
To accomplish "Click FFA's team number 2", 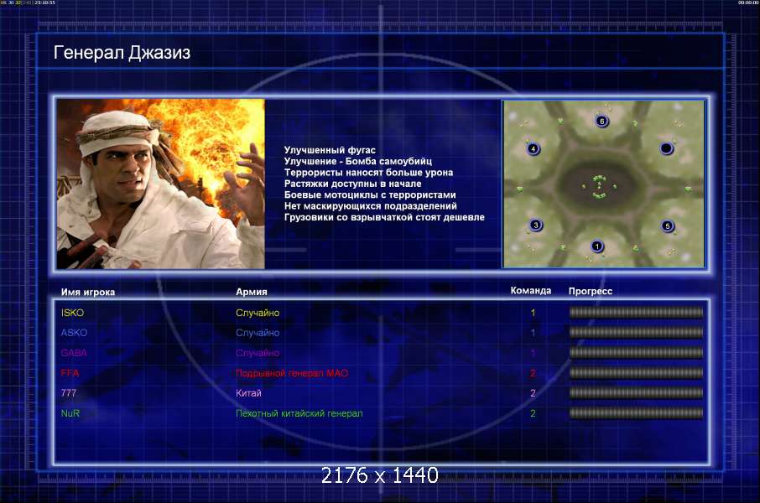I will (x=533, y=373).
